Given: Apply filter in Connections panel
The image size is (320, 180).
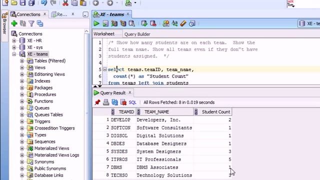Looking at the screenshot, I should tap(31, 23).
